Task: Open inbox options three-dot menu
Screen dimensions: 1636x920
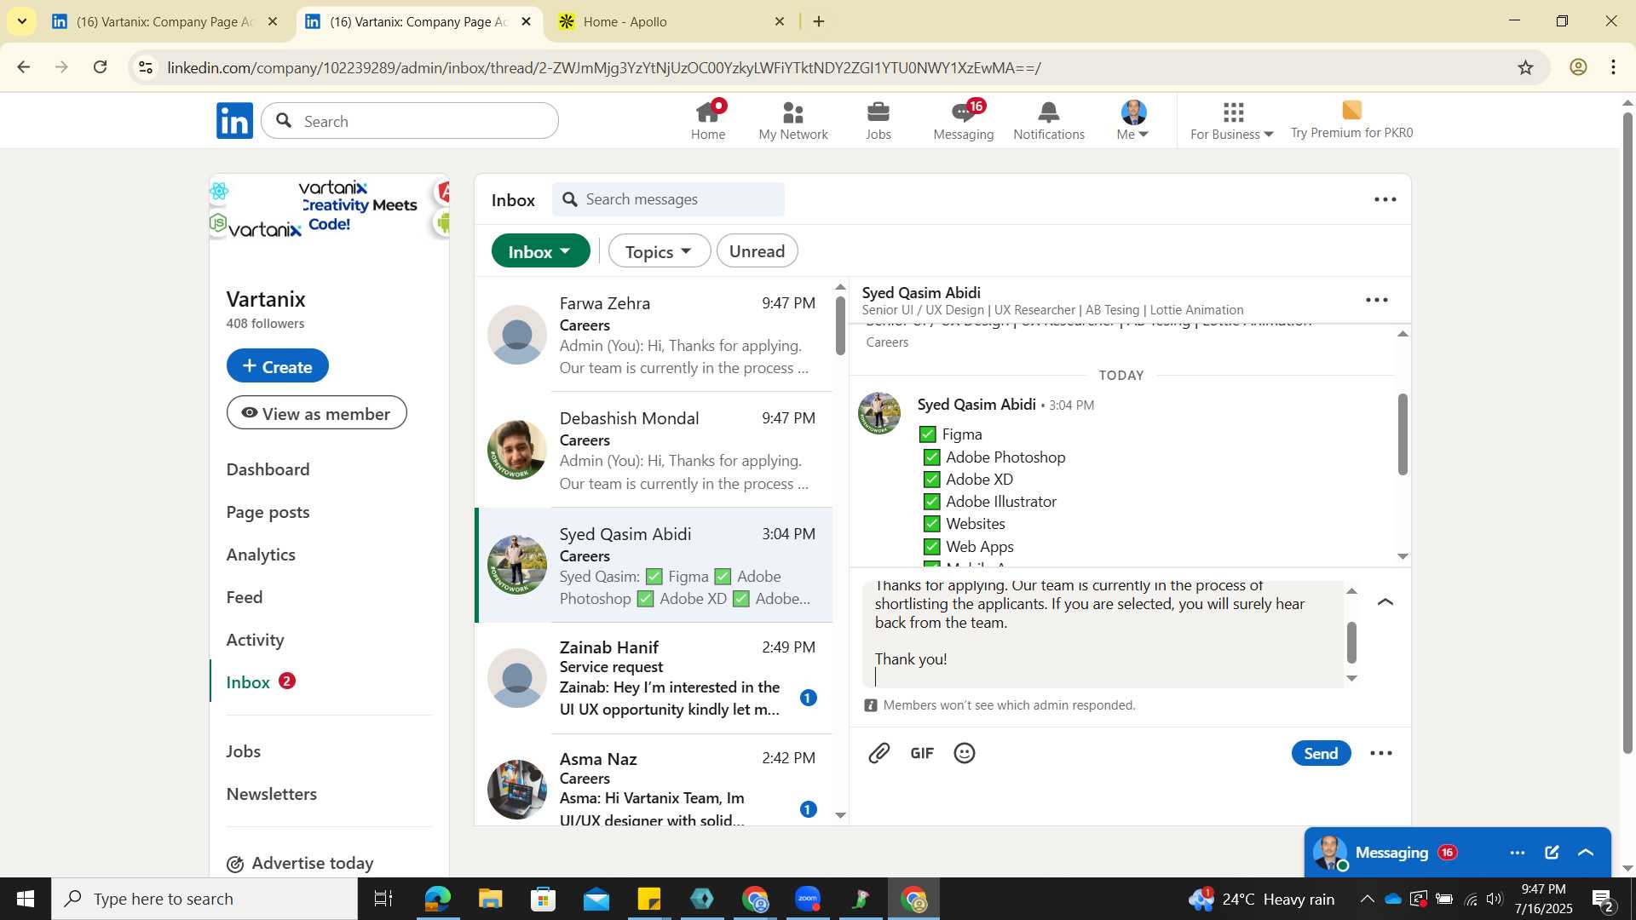Action: pyautogui.click(x=1385, y=199)
